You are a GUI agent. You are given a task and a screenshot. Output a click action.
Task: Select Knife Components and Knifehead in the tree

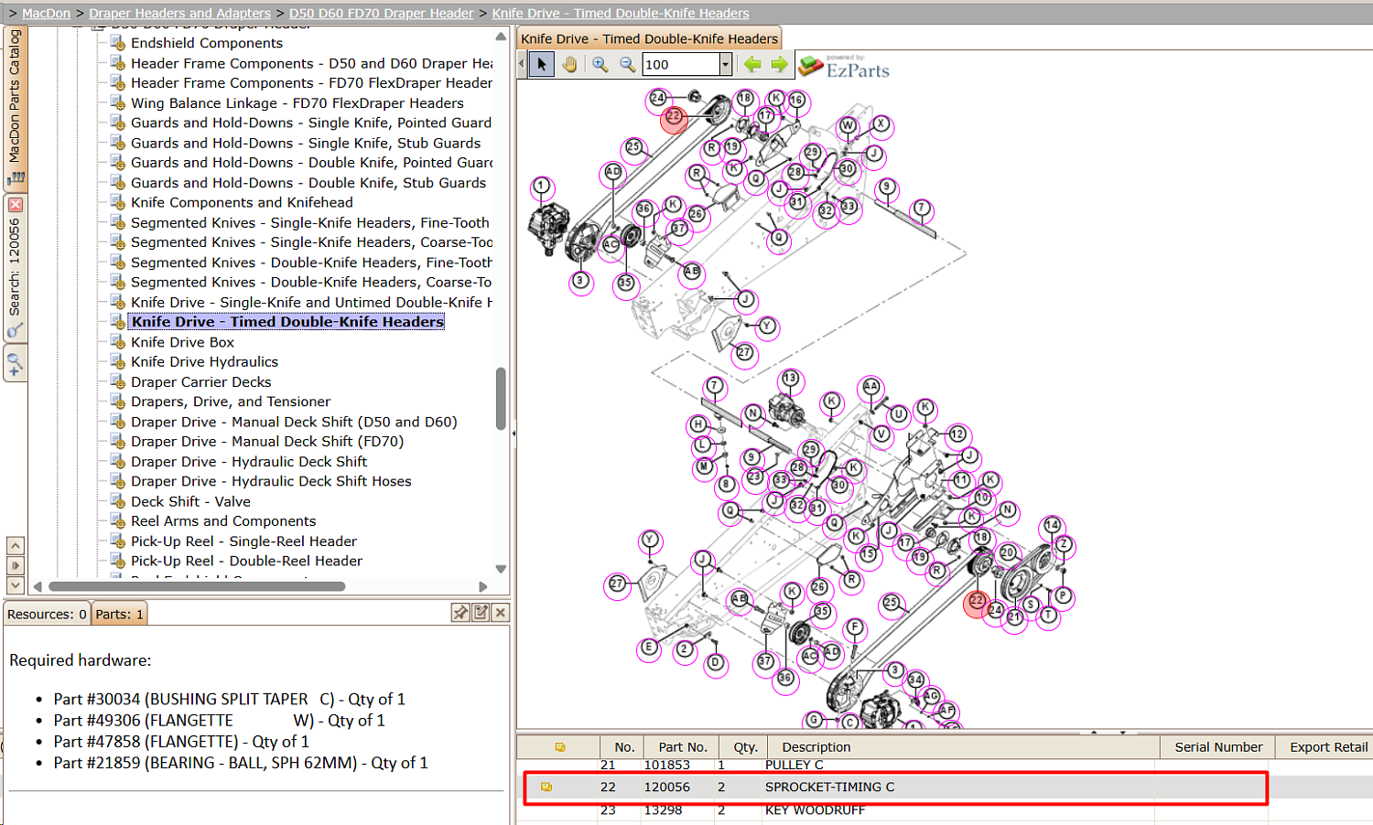click(242, 203)
